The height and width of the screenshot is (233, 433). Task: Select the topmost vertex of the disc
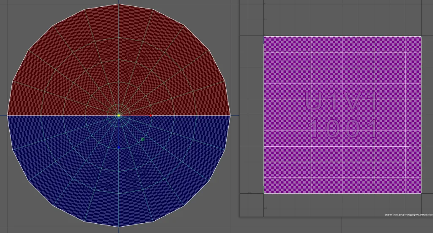pyautogui.click(x=119, y=4)
